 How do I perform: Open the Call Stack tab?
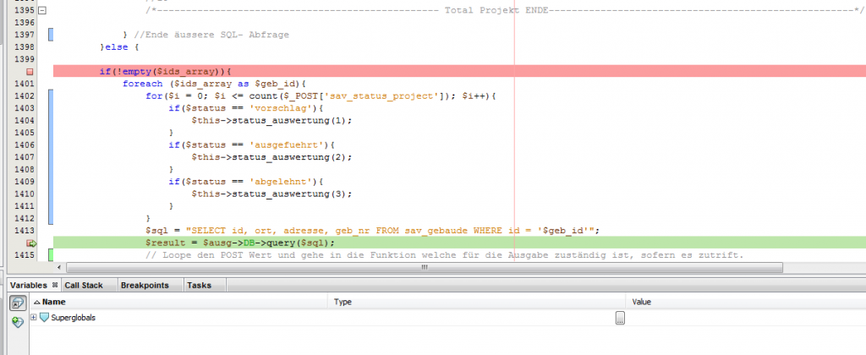coord(85,286)
